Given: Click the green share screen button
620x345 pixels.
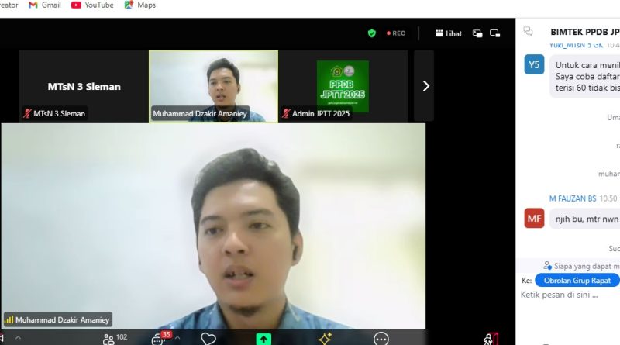Looking at the screenshot, I should 263,339.
